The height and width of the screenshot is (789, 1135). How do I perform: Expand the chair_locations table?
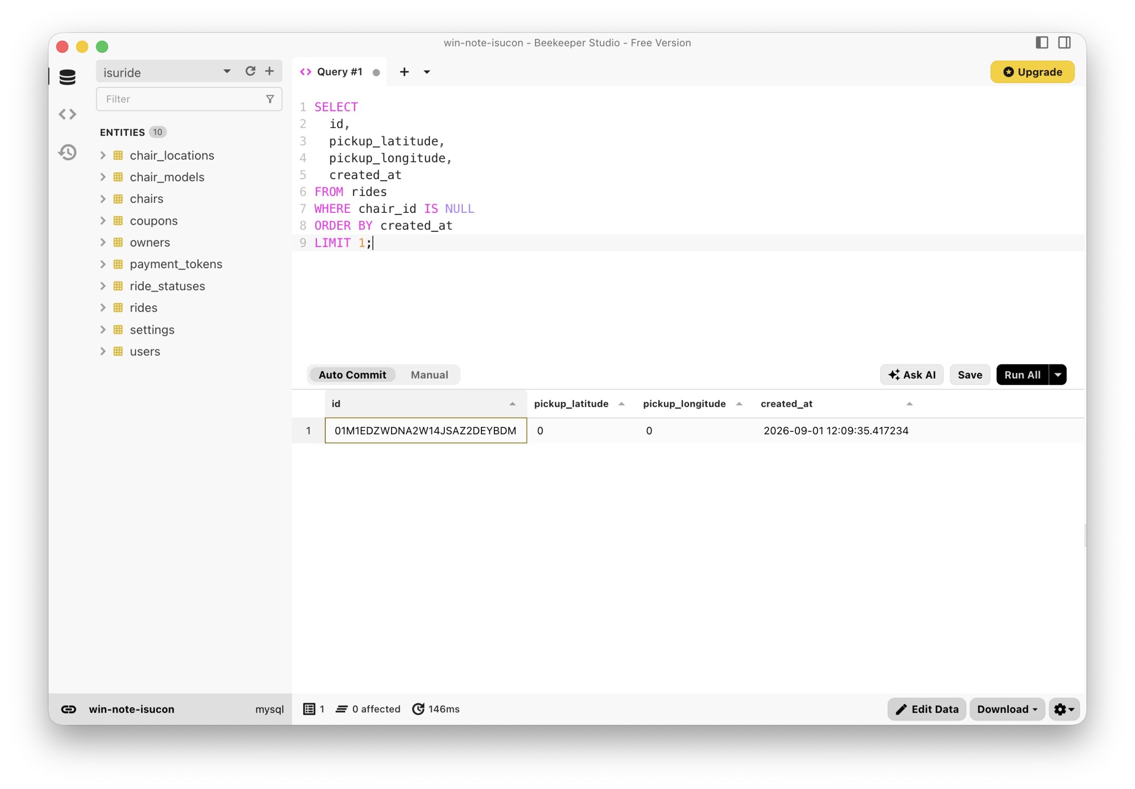pos(103,155)
